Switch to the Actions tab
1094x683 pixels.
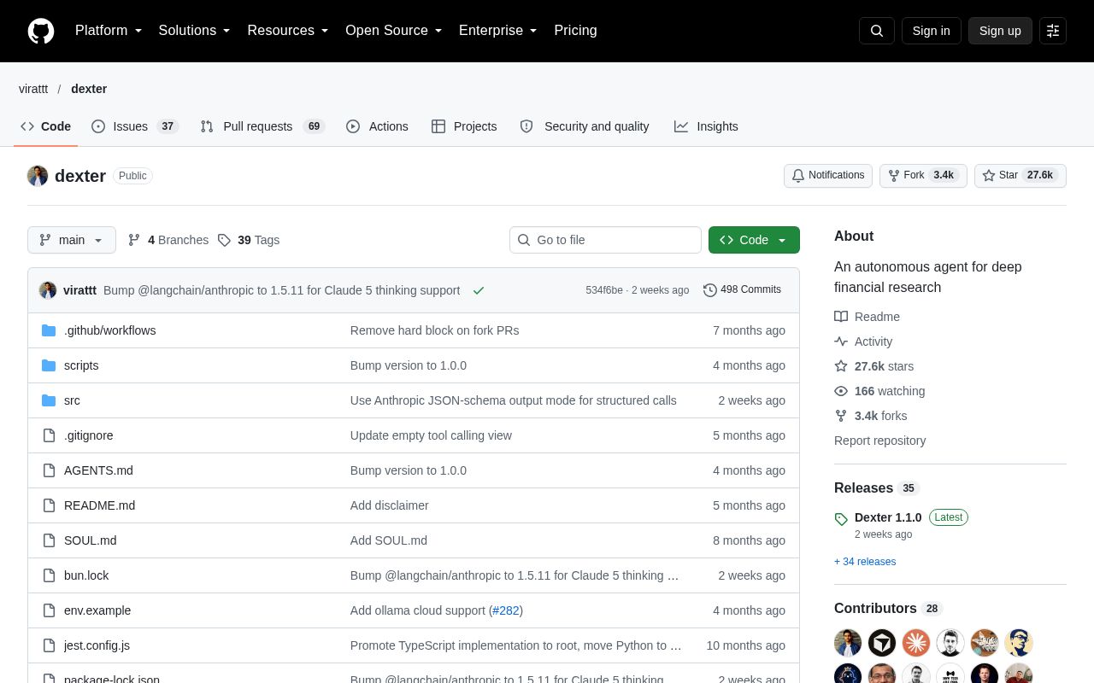point(377,126)
